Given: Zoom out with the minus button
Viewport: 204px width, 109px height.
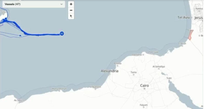Looking at the screenshot, I should pyautogui.click(x=71, y=10).
